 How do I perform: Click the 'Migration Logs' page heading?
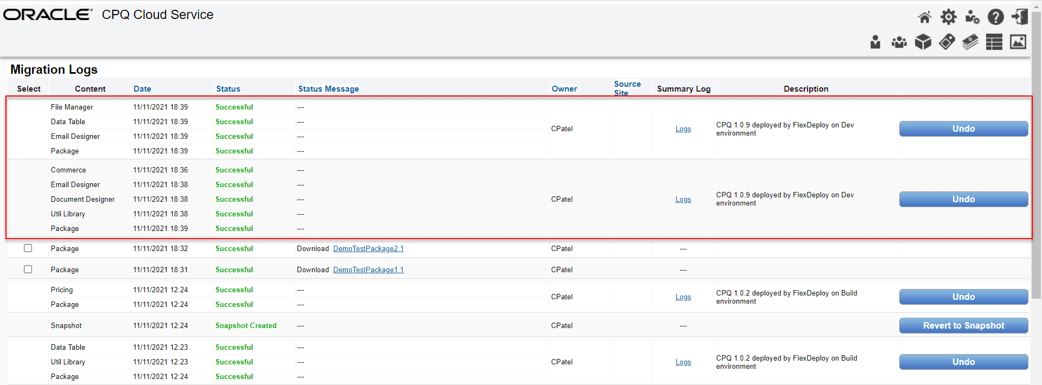pos(54,69)
